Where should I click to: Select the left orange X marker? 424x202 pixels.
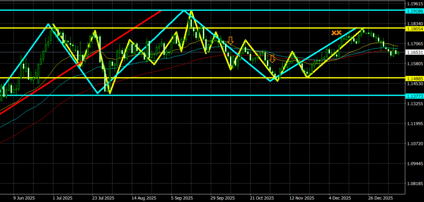333,33
